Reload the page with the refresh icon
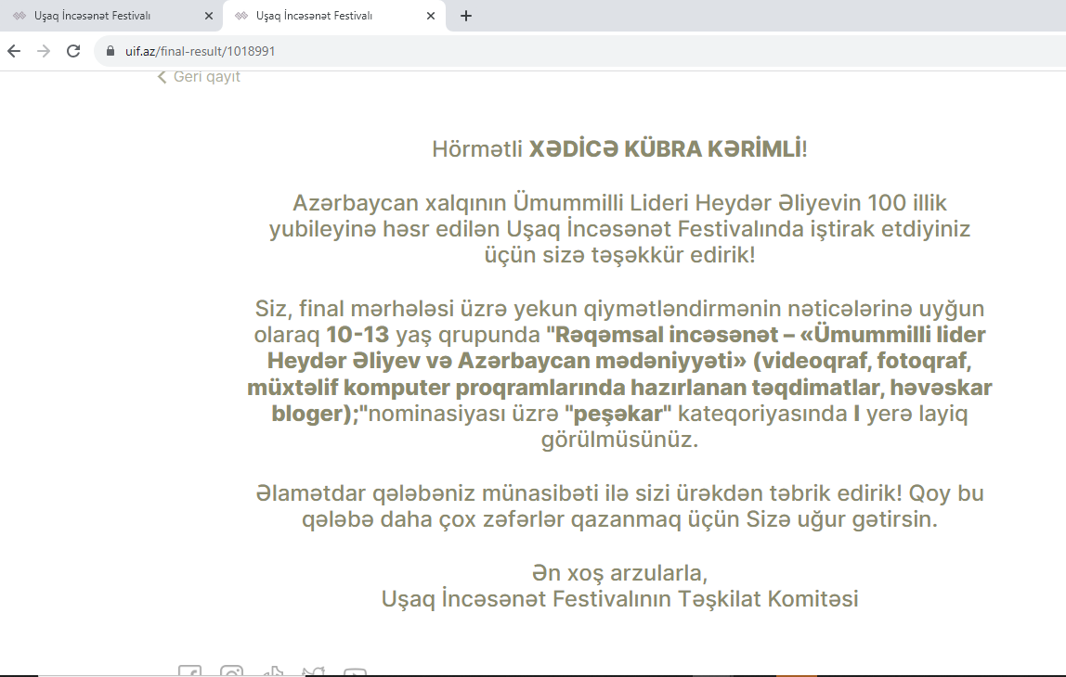This screenshot has height=677, width=1066. 73,51
